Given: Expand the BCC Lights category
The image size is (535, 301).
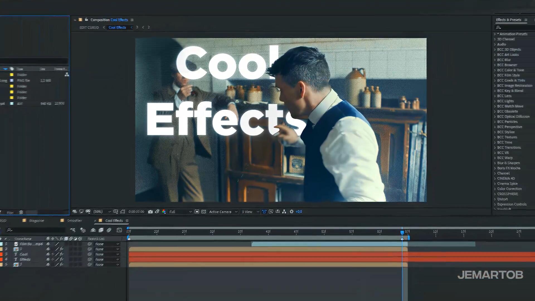Looking at the screenshot, I should [x=495, y=101].
